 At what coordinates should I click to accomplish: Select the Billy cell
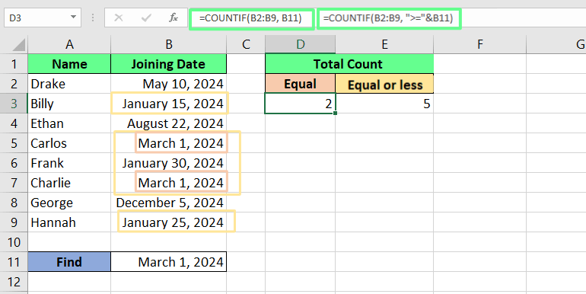coord(69,104)
